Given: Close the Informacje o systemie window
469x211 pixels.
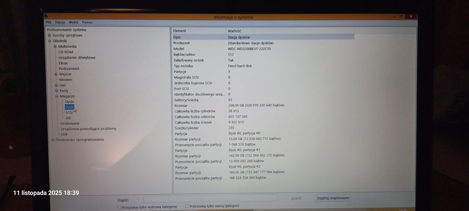Looking at the screenshot, I should coord(412,16).
